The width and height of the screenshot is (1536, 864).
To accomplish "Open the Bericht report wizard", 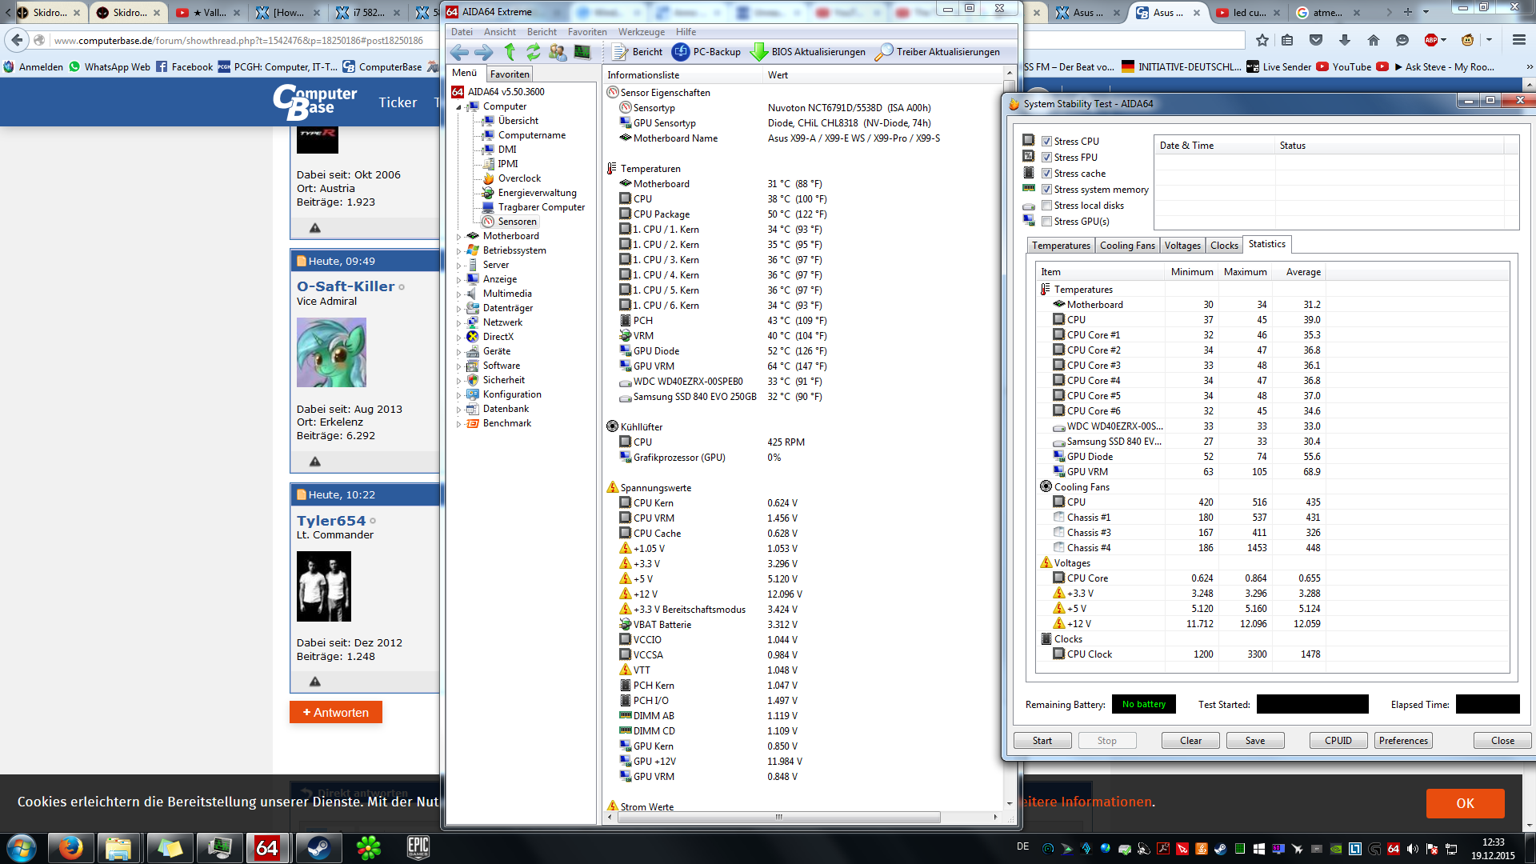I will [638, 52].
